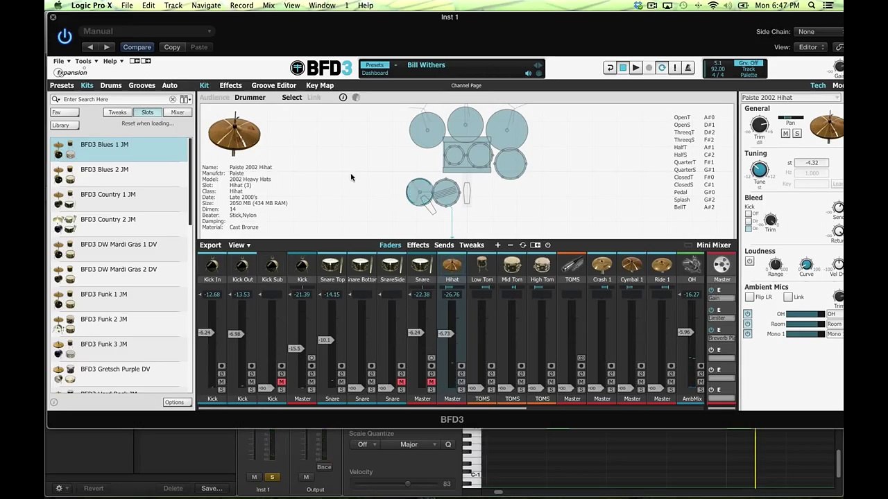Open the Paiste 2002 Hihat selector dropdown
Screen dimensions: 888x499
(790, 98)
